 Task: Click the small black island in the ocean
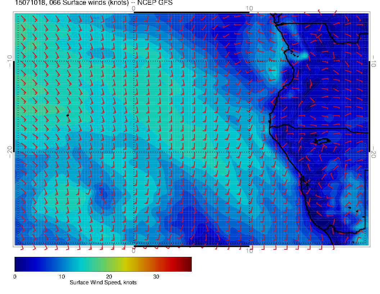coord(68,115)
